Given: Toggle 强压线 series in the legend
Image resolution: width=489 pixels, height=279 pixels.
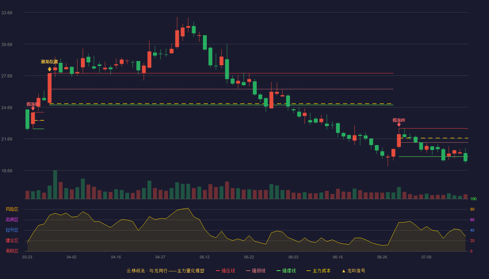Looking at the screenshot, I should pos(225,271).
